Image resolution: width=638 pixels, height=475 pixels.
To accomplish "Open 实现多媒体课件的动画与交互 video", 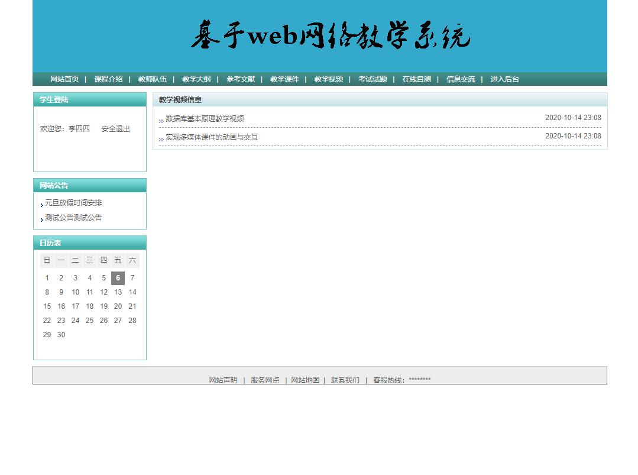I will pyautogui.click(x=211, y=137).
